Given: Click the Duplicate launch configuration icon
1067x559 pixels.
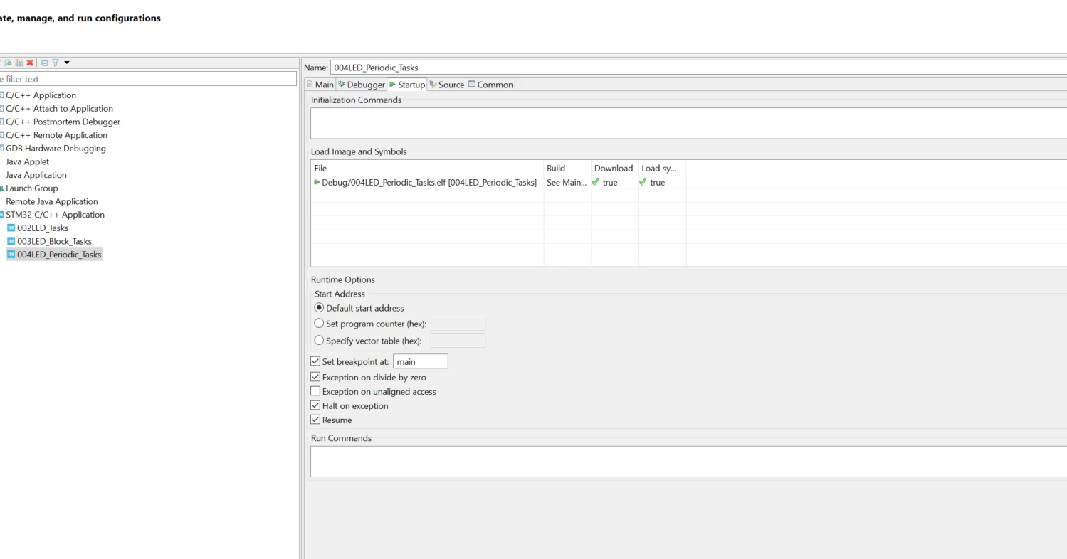Looking at the screenshot, I should (19, 63).
